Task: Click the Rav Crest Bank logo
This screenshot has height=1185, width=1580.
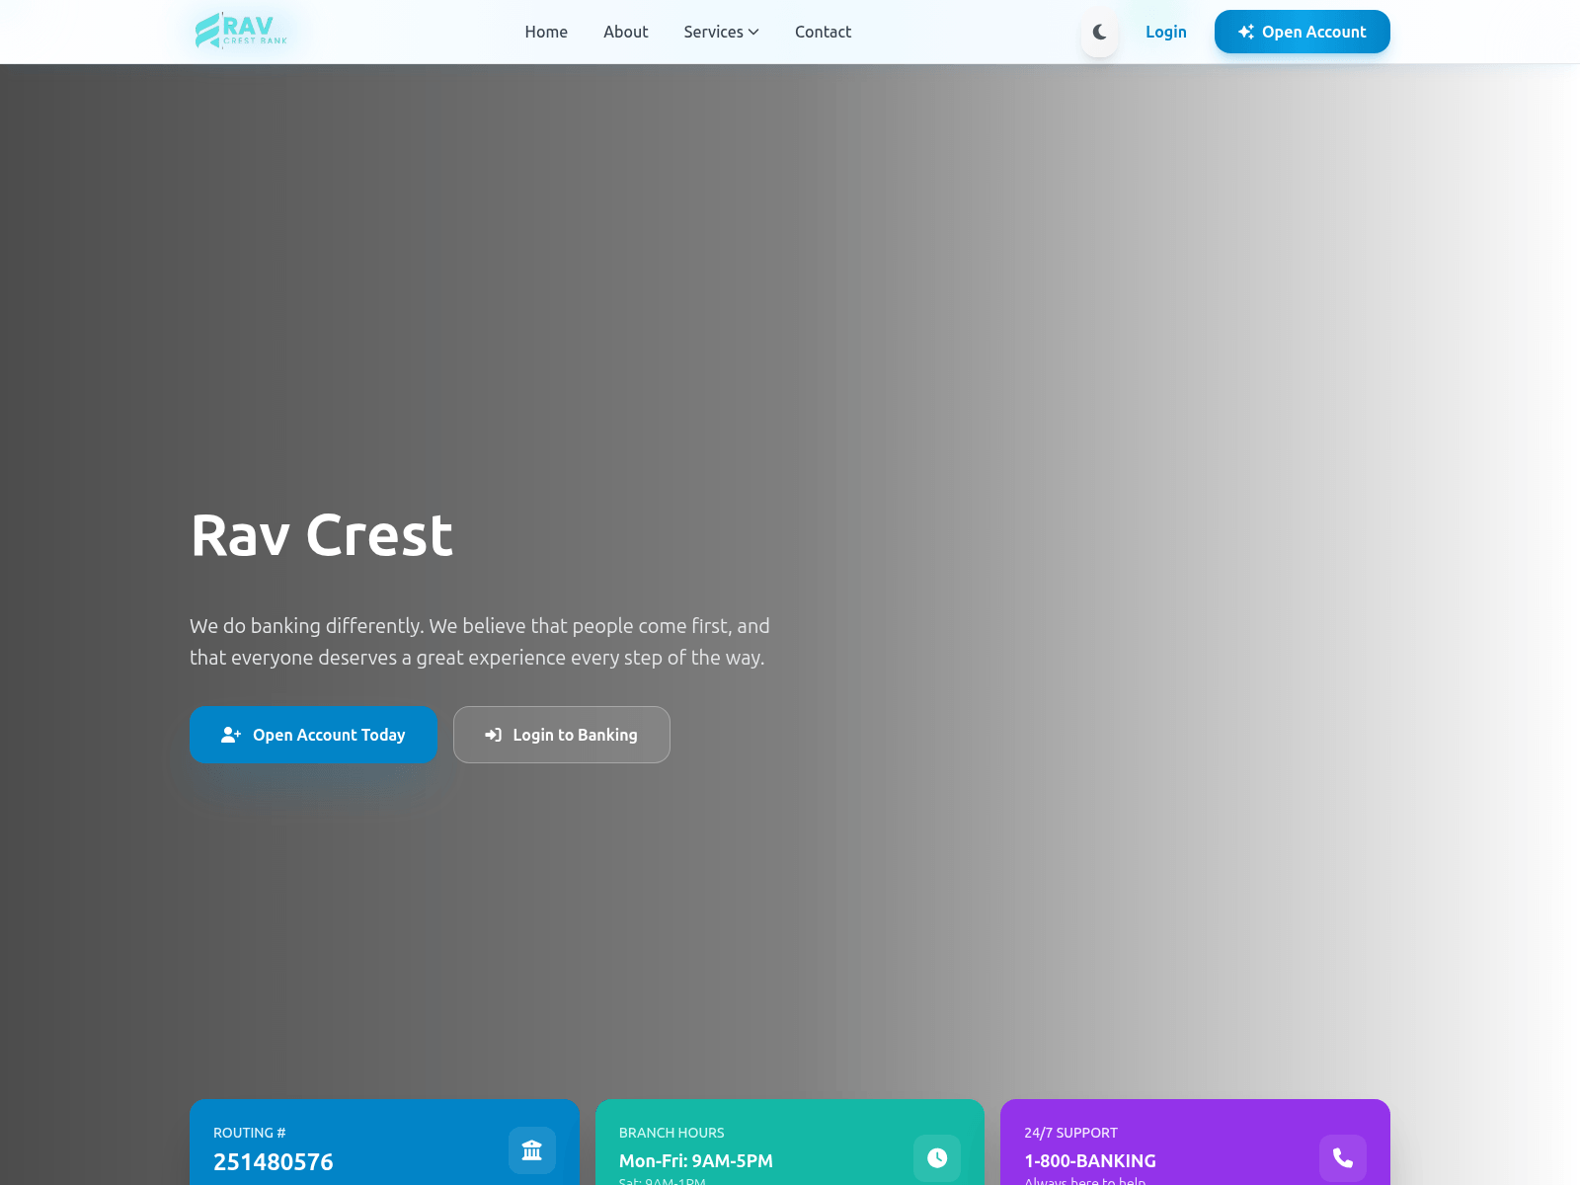Action: [240, 31]
